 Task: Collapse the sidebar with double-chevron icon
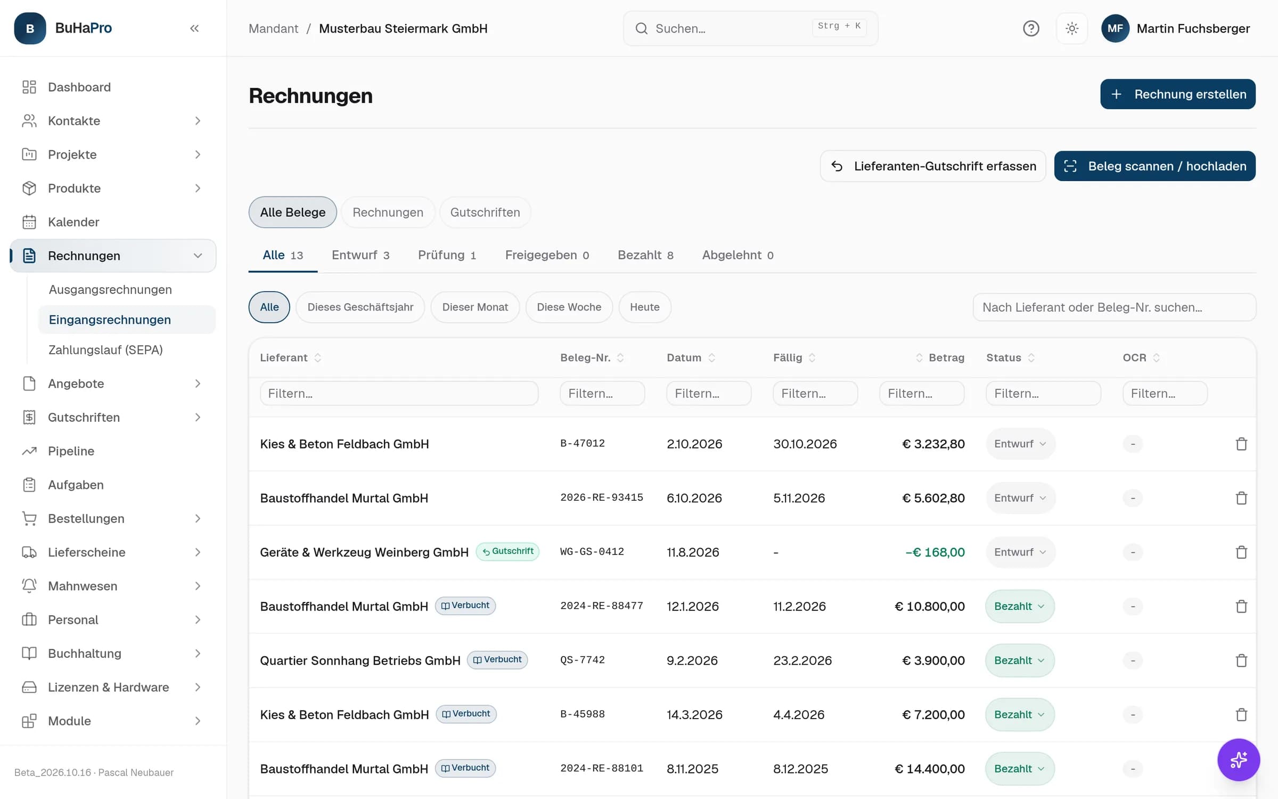[194, 28]
